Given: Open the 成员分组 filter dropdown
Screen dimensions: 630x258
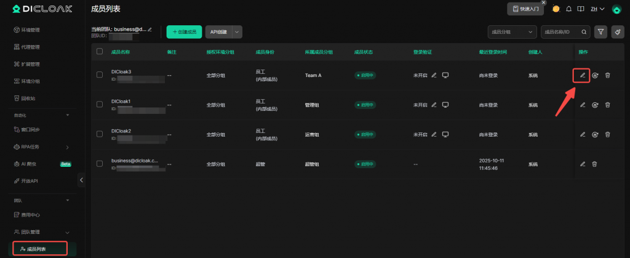Looking at the screenshot, I should (x=511, y=31).
